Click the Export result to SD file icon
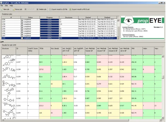 coord(50,9)
